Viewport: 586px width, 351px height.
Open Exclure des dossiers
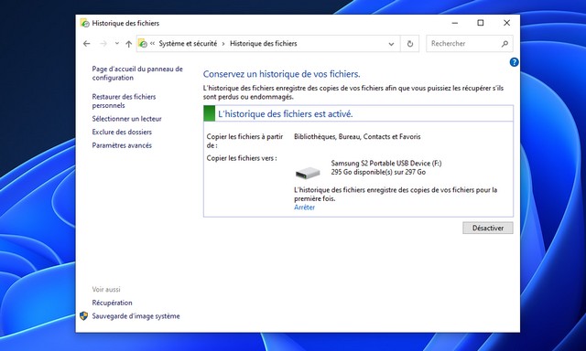122,132
